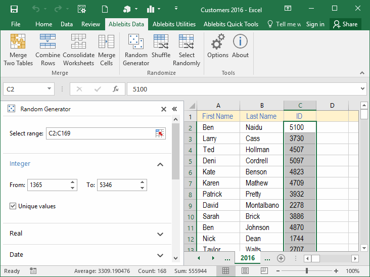Click the Share button
The image size is (370, 277).
345,24
